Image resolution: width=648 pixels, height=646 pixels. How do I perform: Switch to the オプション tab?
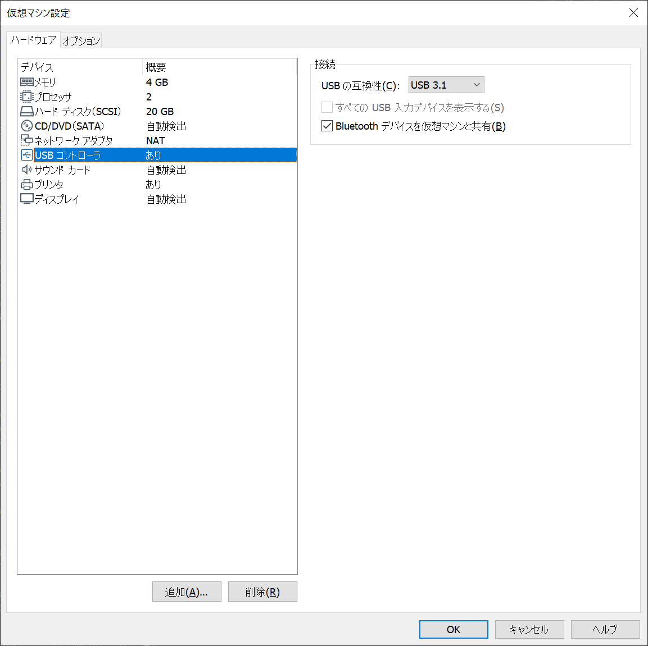click(x=80, y=40)
